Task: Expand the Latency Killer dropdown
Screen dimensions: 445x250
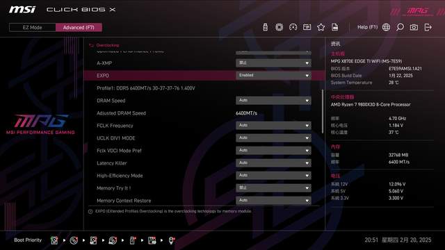Action: pos(273,163)
